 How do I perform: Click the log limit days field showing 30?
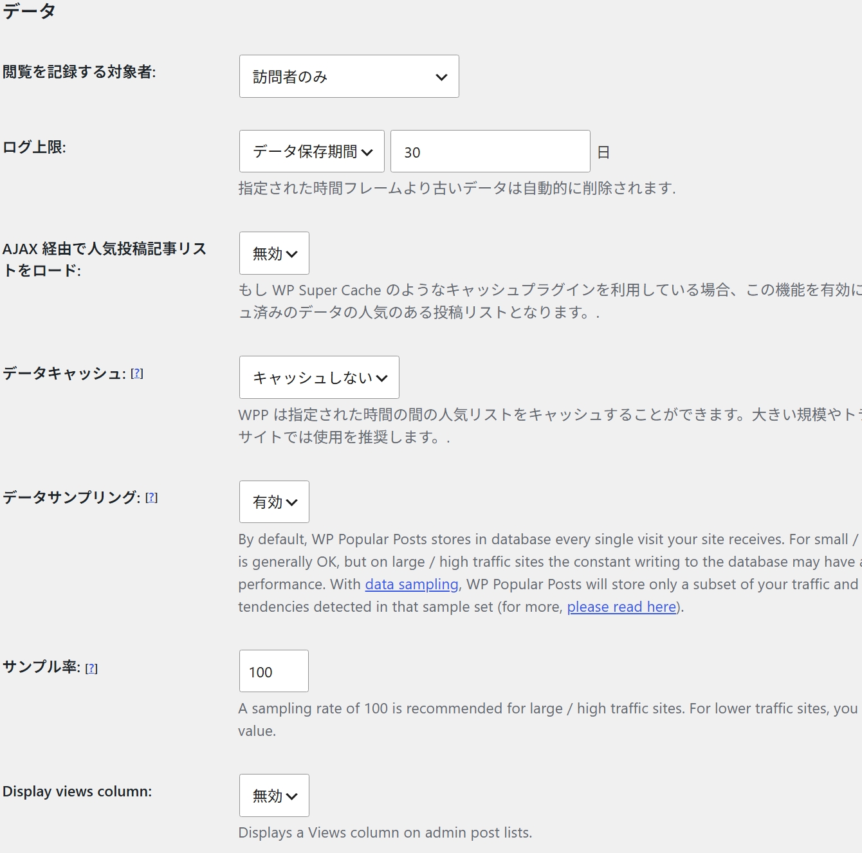pos(490,151)
